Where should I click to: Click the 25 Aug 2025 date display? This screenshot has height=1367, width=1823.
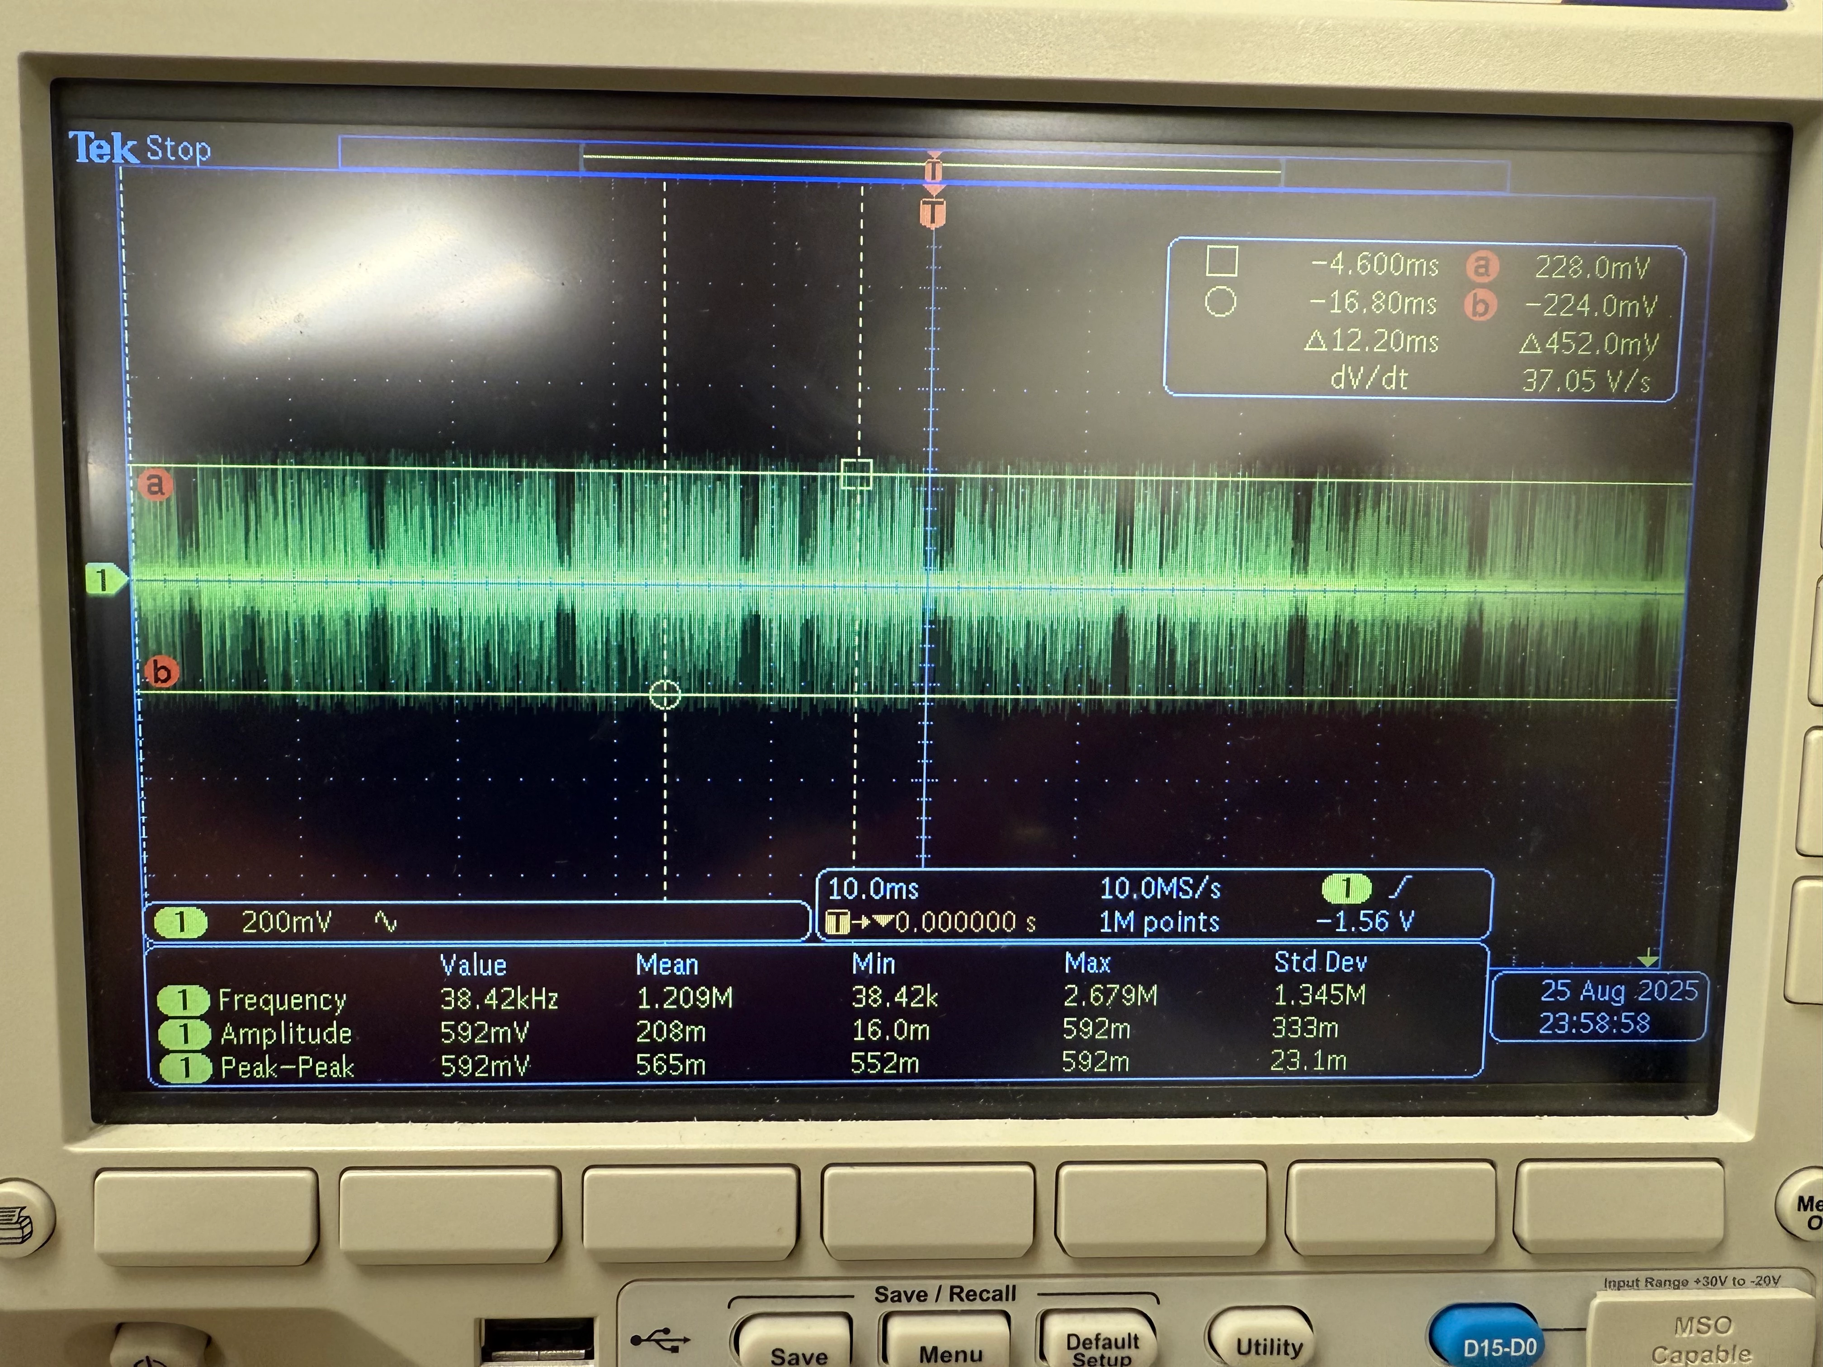pos(1619,990)
